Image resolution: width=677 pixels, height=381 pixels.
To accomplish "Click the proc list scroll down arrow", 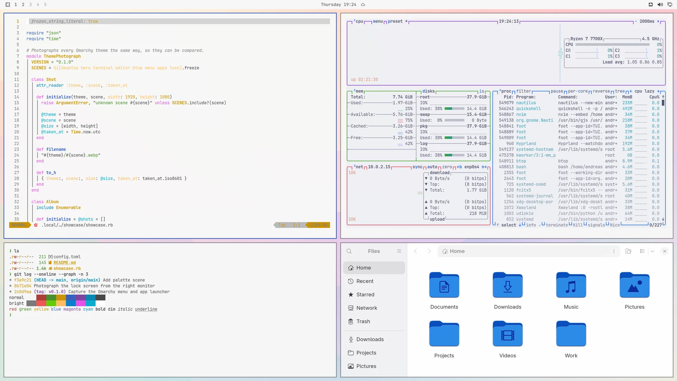I will [663, 219].
